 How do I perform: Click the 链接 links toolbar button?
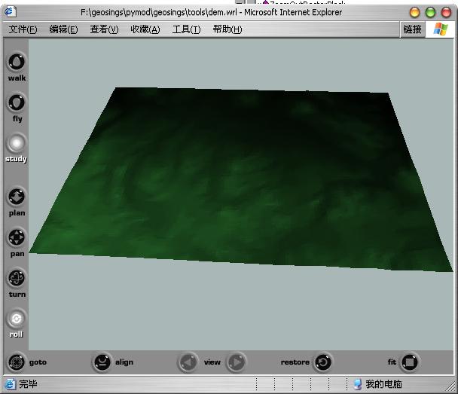coord(412,29)
